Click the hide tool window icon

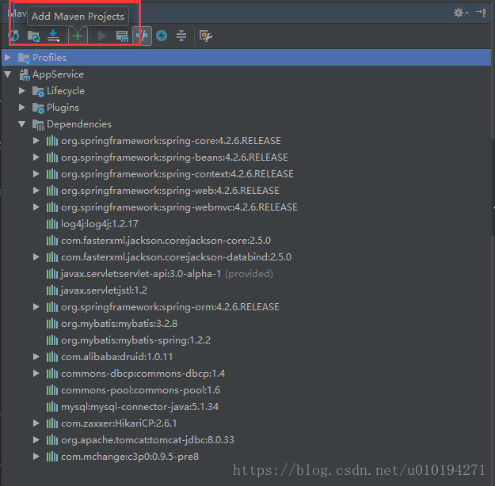tap(481, 13)
